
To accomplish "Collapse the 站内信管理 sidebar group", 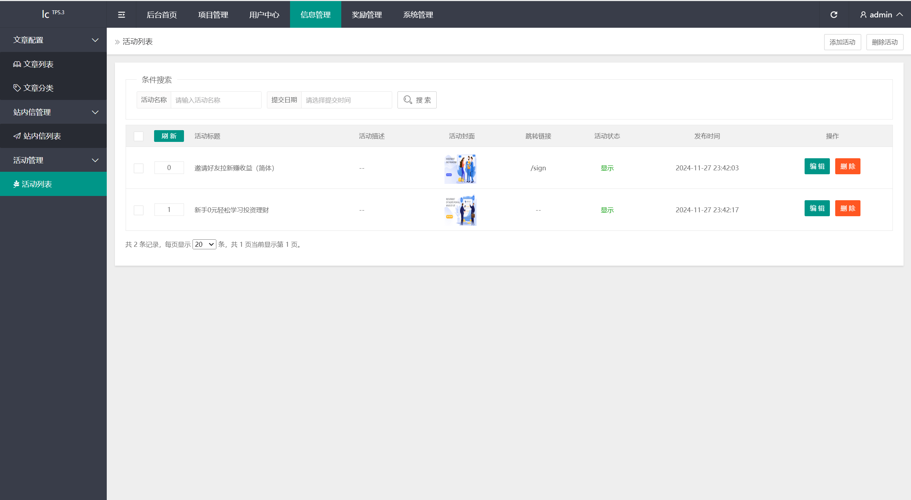I will [x=95, y=112].
